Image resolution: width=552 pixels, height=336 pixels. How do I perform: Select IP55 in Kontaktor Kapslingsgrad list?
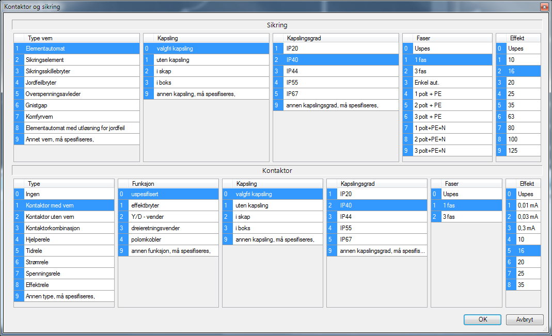click(x=346, y=228)
